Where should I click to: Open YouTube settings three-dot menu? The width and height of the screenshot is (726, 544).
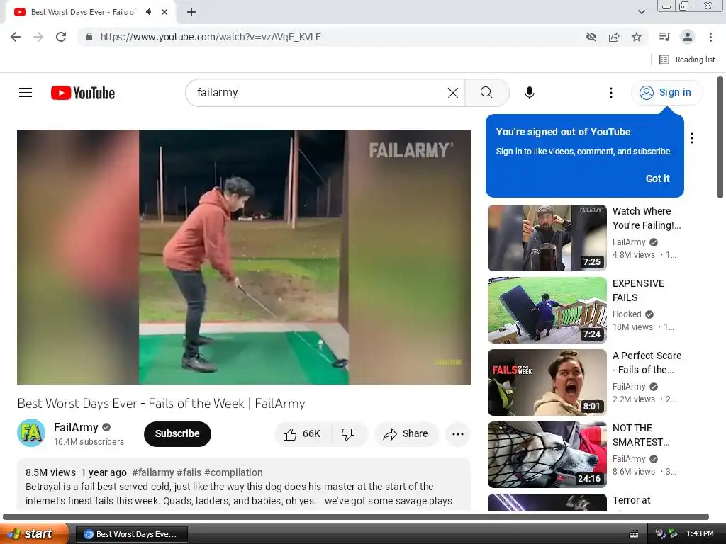(x=610, y=93)
